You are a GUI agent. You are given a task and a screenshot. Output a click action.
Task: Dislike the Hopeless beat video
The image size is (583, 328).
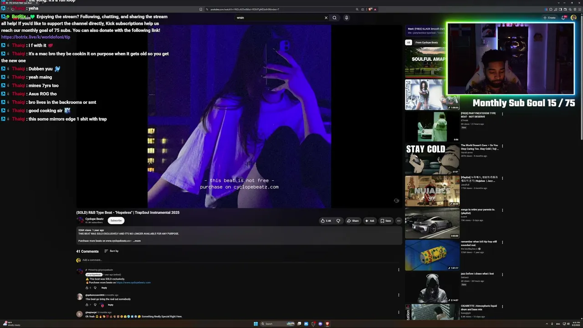point(338,221)
